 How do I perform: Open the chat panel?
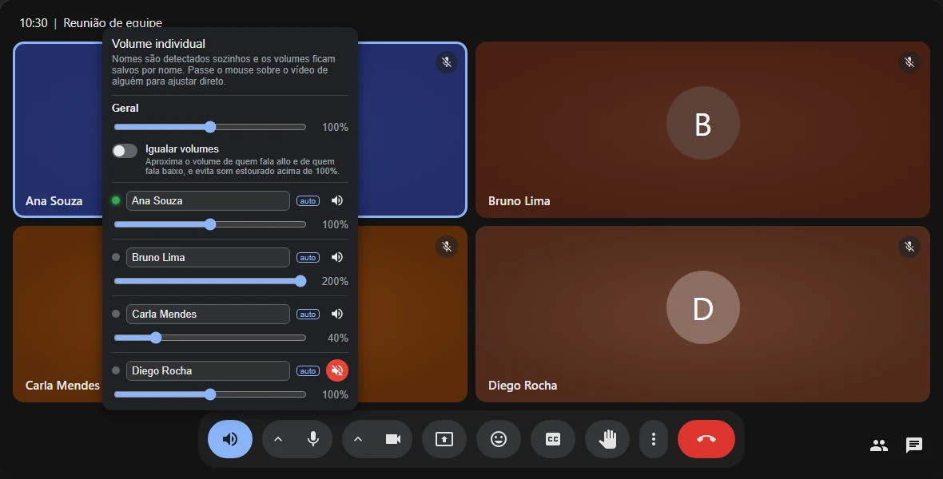[x=913, y=445]
